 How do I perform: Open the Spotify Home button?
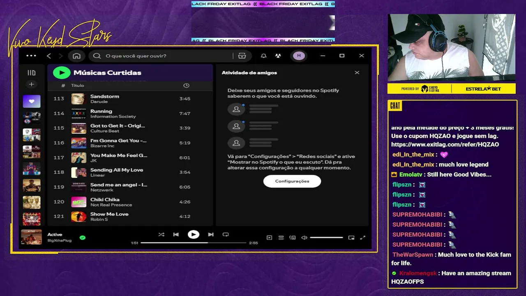point(76,56)
